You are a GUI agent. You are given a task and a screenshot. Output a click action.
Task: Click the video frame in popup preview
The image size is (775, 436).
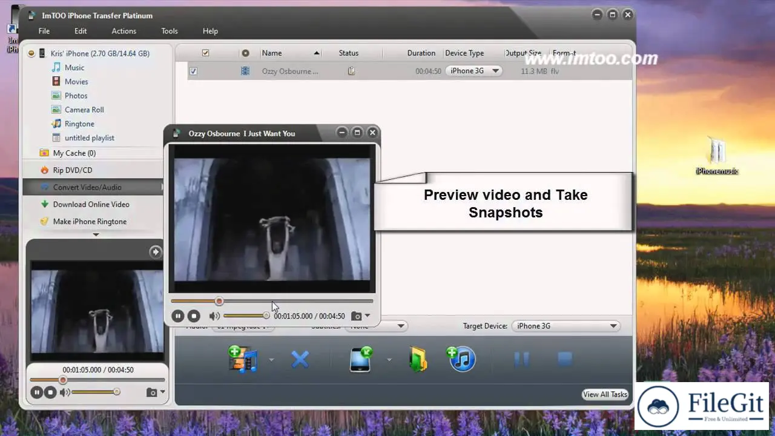(x=272, y=219)
